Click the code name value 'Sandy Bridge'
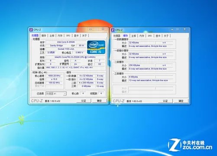This screenshot has width=217, height=156. pos(56,45)
